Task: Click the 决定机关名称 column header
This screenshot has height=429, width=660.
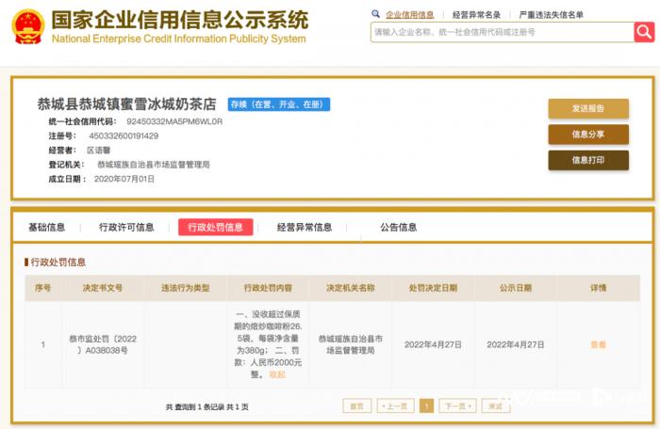Action: coord(351,288)
